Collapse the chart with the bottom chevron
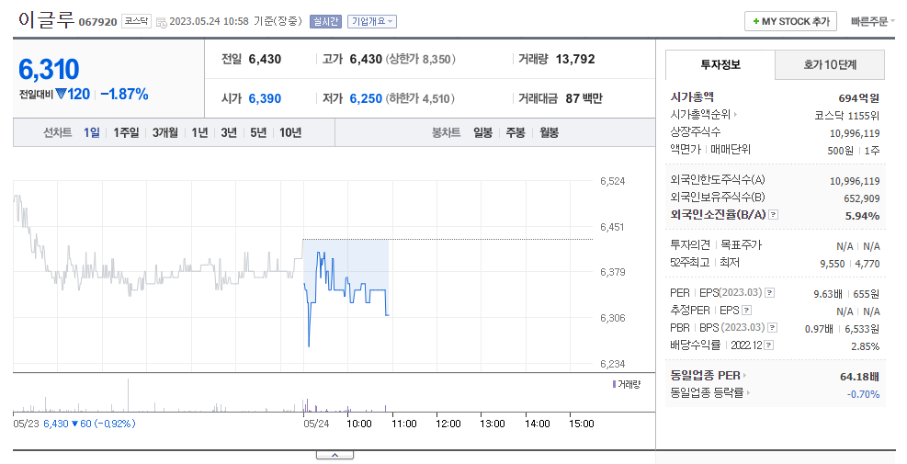Image resolution: width=907 pixels, height=464 pixels. tap(334, 456)
